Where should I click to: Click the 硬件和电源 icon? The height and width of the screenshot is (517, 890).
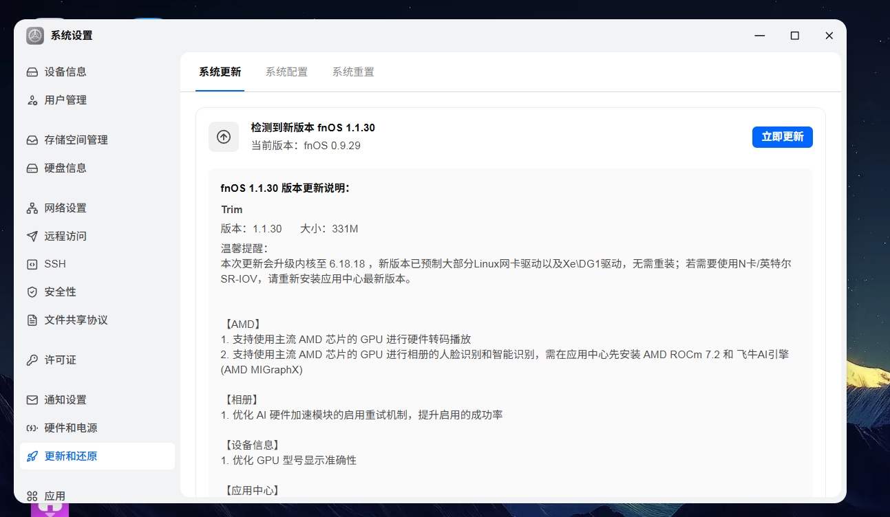pyautogui.click(x=32, y=428)
